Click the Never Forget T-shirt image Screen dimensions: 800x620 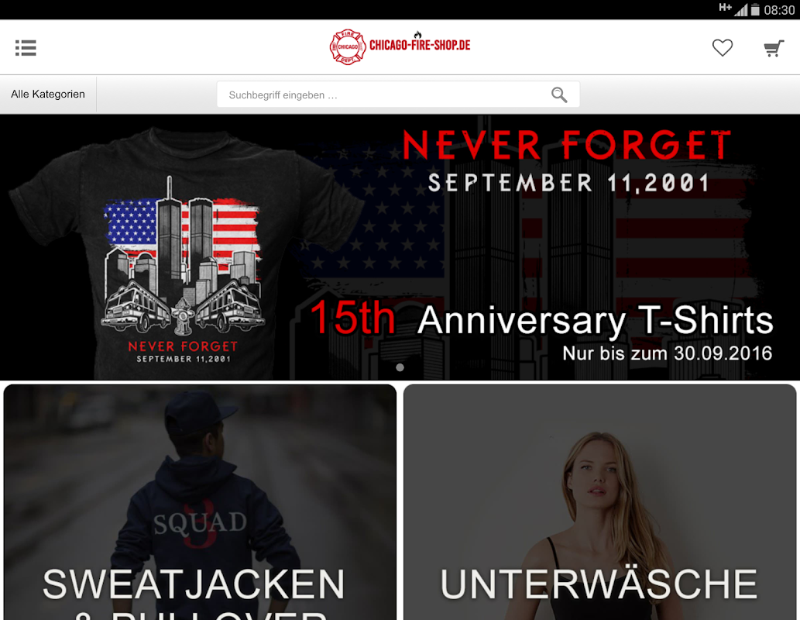click(x=184, y=253)
